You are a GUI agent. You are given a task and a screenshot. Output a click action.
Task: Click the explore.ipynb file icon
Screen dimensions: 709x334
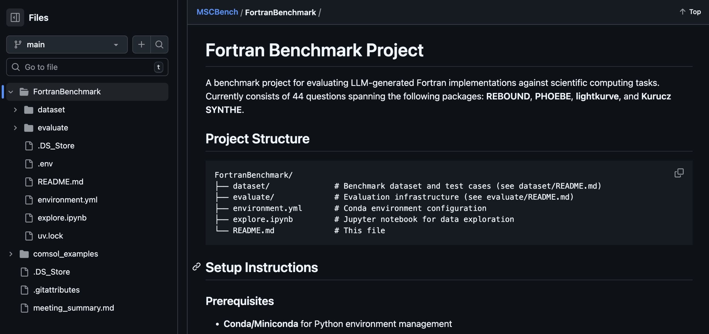pyautogui.click(x=29, y=218)
